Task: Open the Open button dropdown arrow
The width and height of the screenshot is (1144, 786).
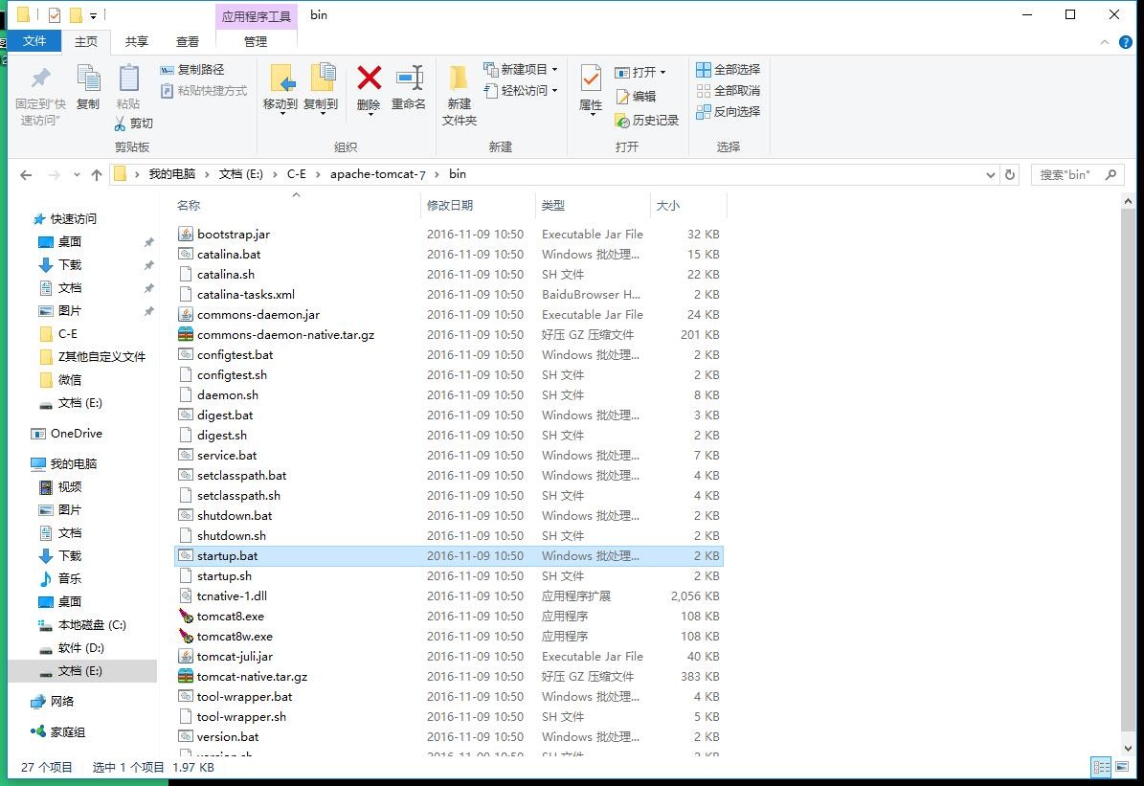Action: coord(662,72)
